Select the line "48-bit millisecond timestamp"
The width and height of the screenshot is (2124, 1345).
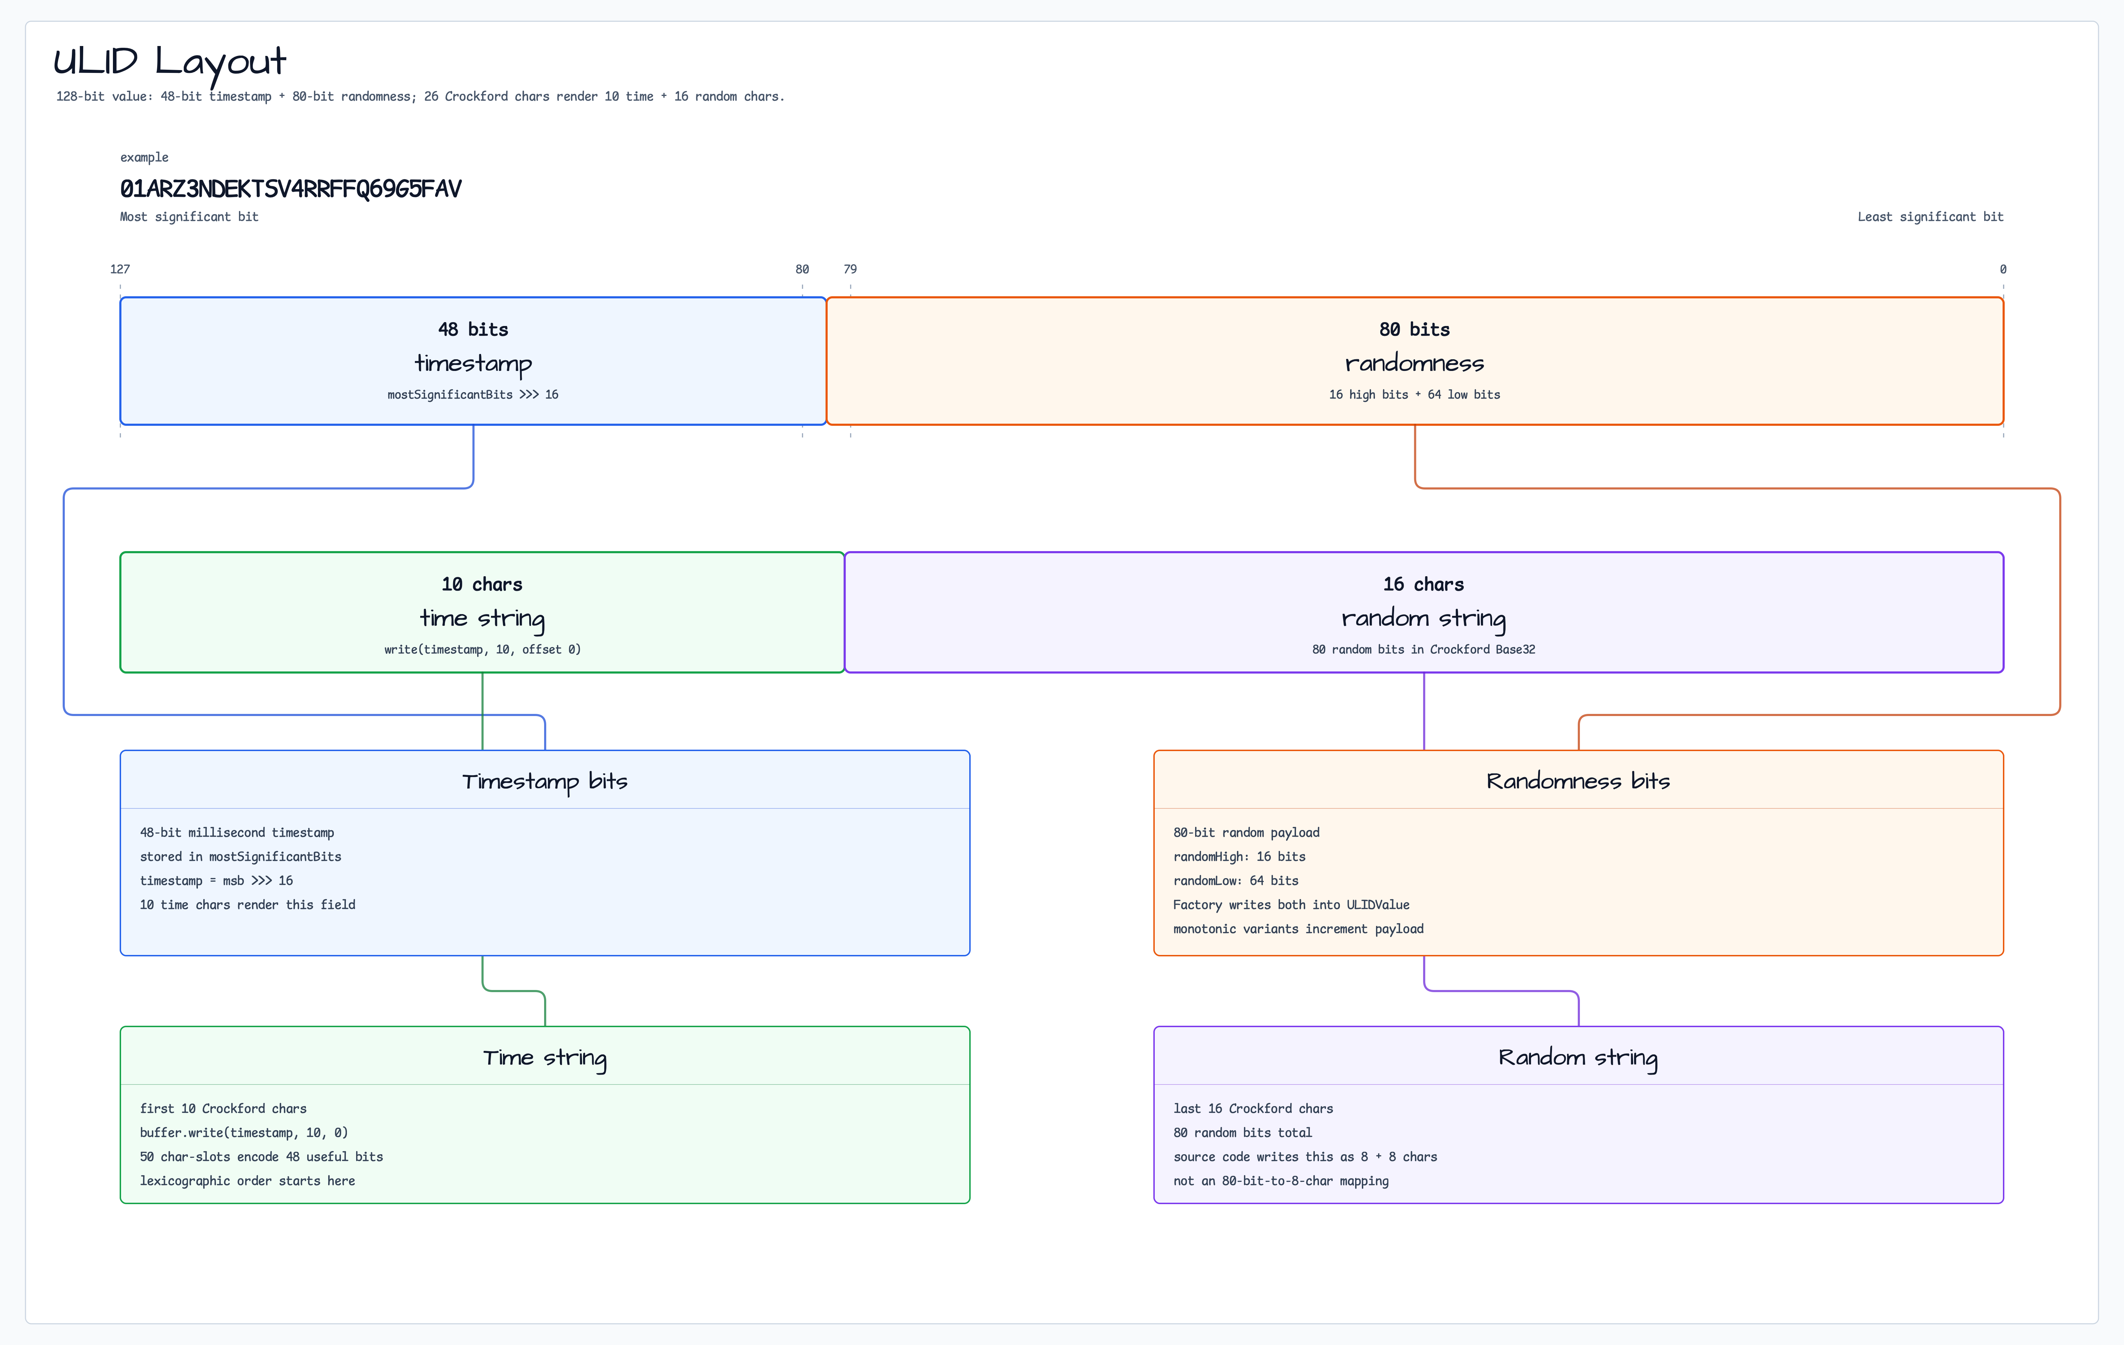click(x=236, y=832)
